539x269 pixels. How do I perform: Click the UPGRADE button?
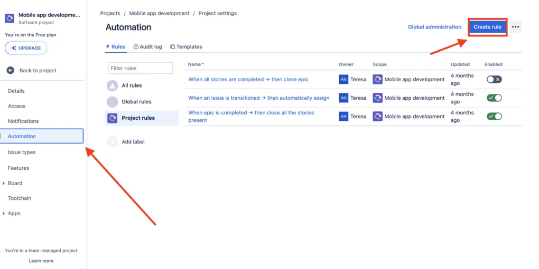coord(26,48)
